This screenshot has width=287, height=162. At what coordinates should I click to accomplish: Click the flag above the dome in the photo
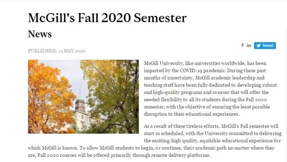80,92
